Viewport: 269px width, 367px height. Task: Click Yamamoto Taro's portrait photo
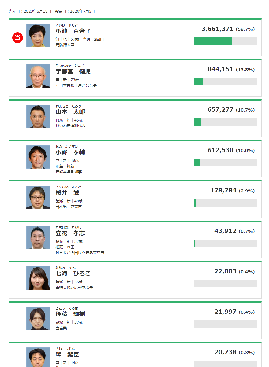coord(38,116)
